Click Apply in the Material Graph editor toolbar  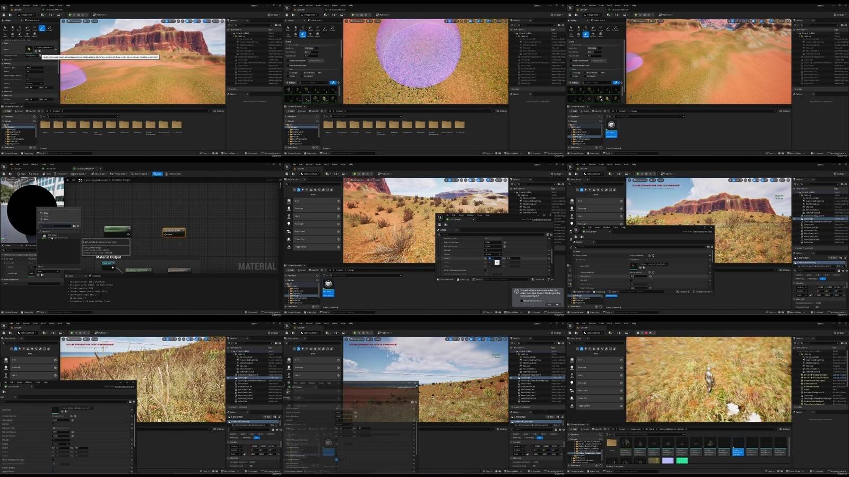point(21,174)
